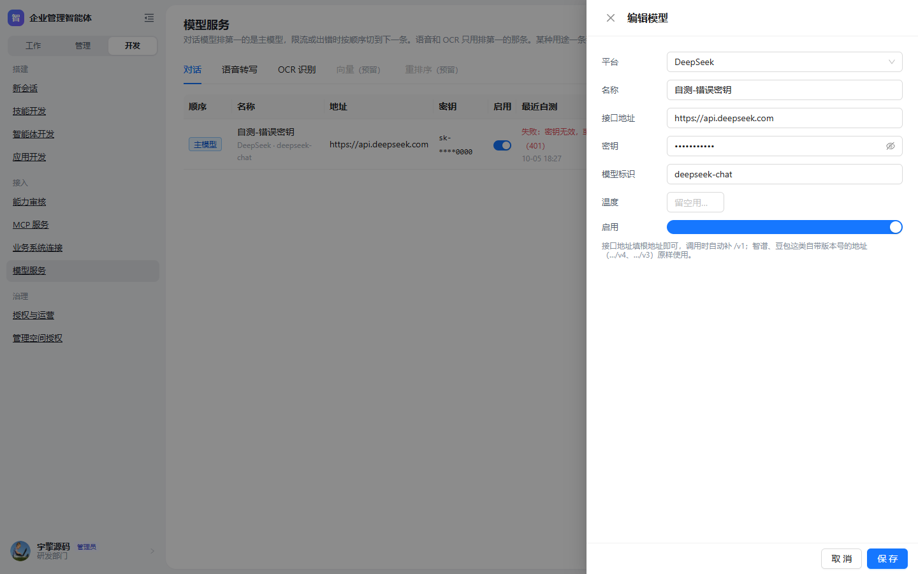Click the 自测-错误密钥 model name cell
This screenshot has height=574, width=918.
coord(266,132)
